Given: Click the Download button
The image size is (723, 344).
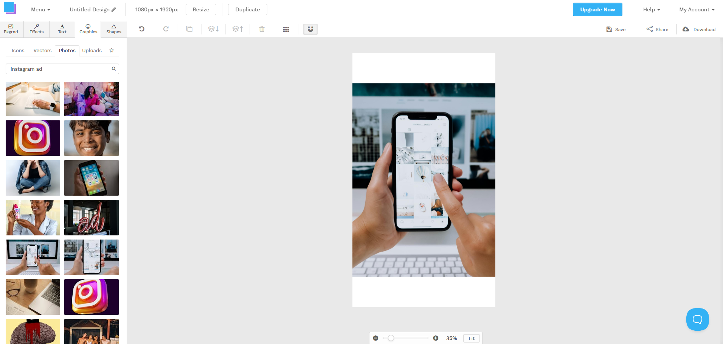Looking at the screenshot, I should (699, 29).
